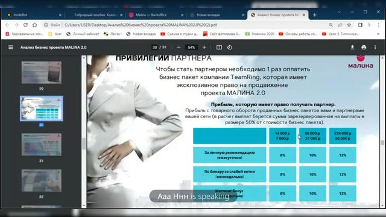Click the малина logo in the slide
This screenshot has width=386, height=217.
click(x=361, y=61)
